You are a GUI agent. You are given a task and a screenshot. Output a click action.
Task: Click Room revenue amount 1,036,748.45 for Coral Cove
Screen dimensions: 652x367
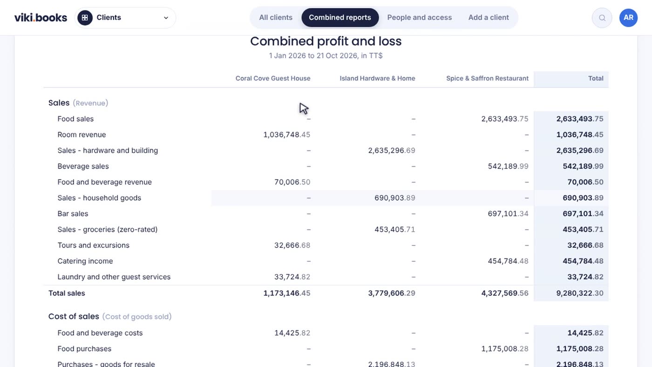[287, 135]
